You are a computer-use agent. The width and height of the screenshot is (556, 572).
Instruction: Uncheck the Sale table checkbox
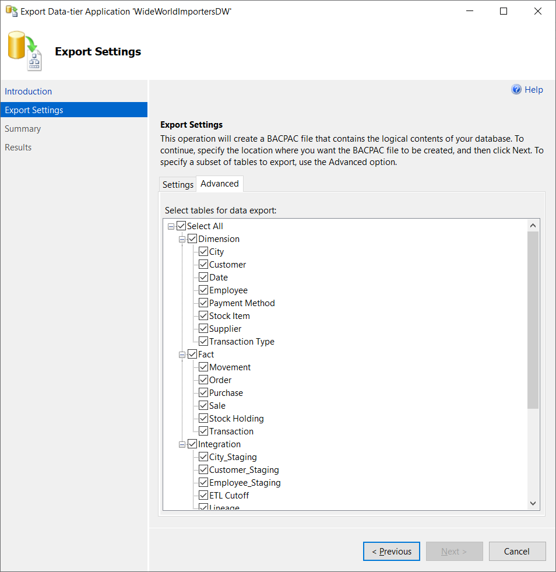tap(203, 405)
